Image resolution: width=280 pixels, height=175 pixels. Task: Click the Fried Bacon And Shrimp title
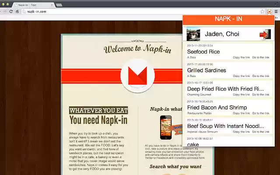coord(217,107)
